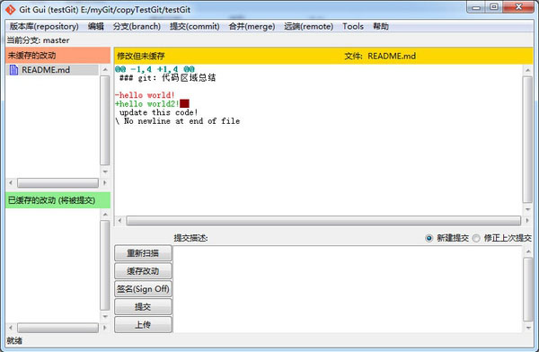This screenshot has width=539, height=352.
Task: Click the 缓存改动 stage changes button
Action: 143,271
